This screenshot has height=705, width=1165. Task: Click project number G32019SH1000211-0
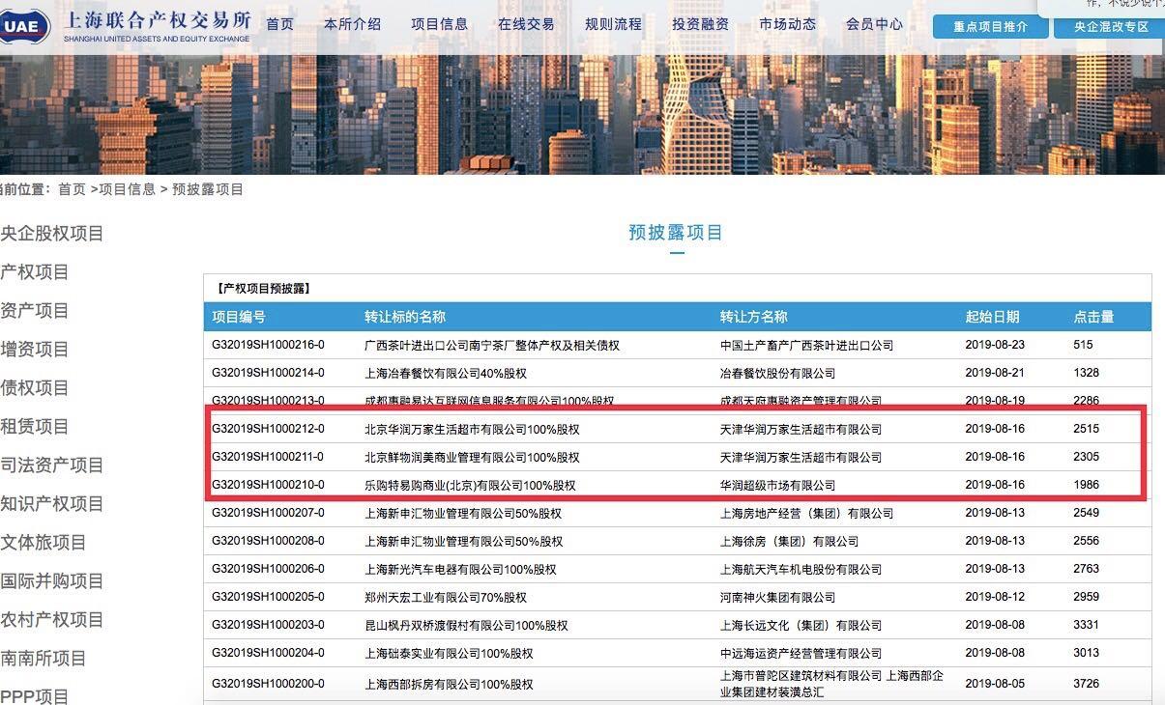click(268, 457)
